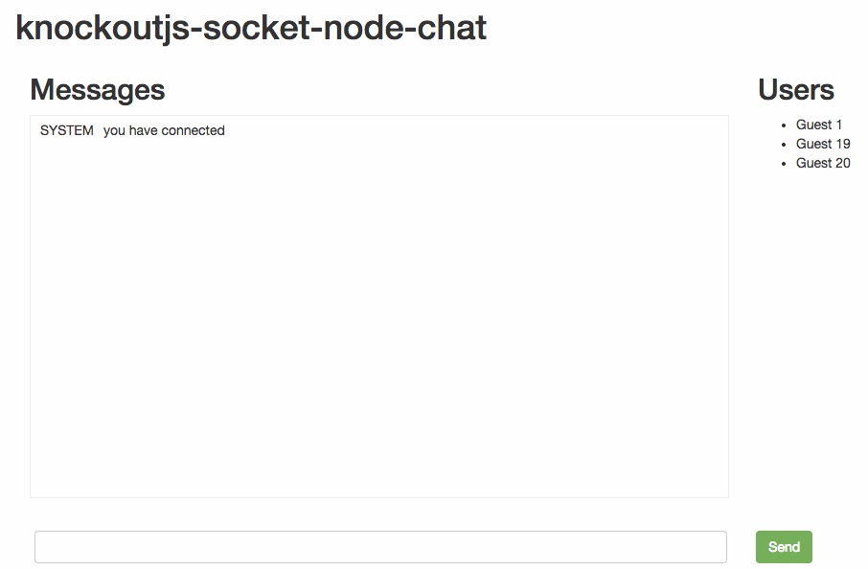Click the blank space below the user list
This screenshot has height=569, width=868.
click(x=810, y=287)
